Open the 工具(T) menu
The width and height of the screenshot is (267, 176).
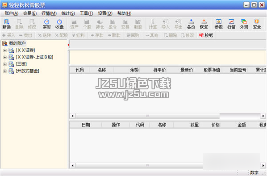coord(86,13)
